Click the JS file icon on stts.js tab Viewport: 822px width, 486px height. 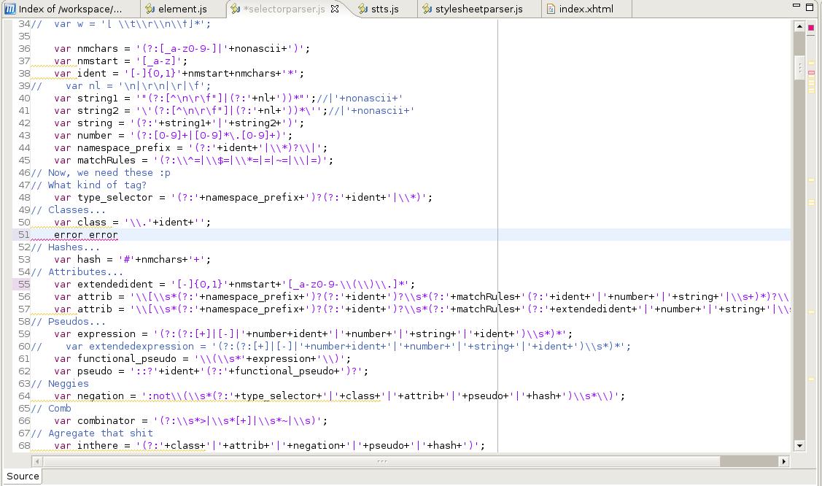tap(362, 9)
